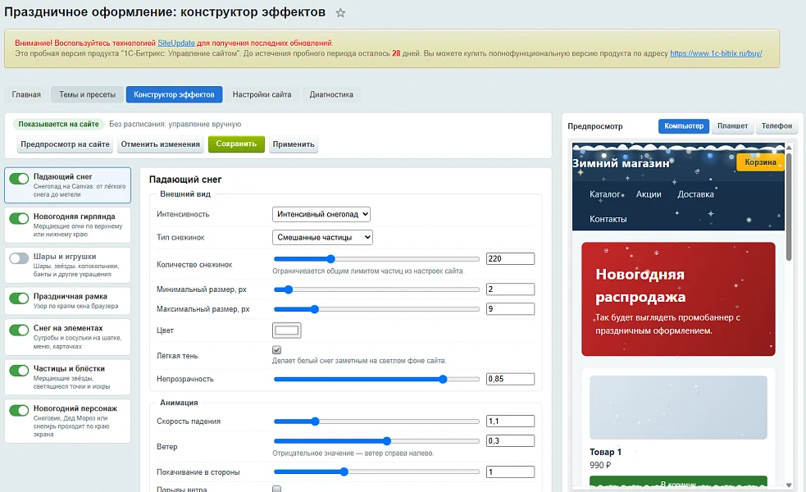The image size is (806, 492).
Task: Add page to favorites with star icon
Action: pos(340,13)
